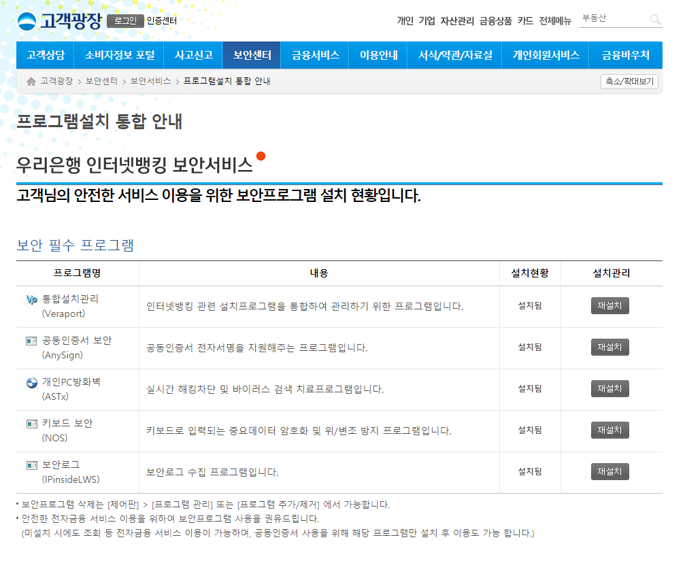Screen dimensions: 685x561
Task: Reinstall Veraport with its 재설치 button
Action: [x=610, y=305]
